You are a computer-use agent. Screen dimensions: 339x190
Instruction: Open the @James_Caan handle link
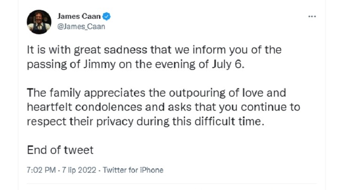click(81, 26)
